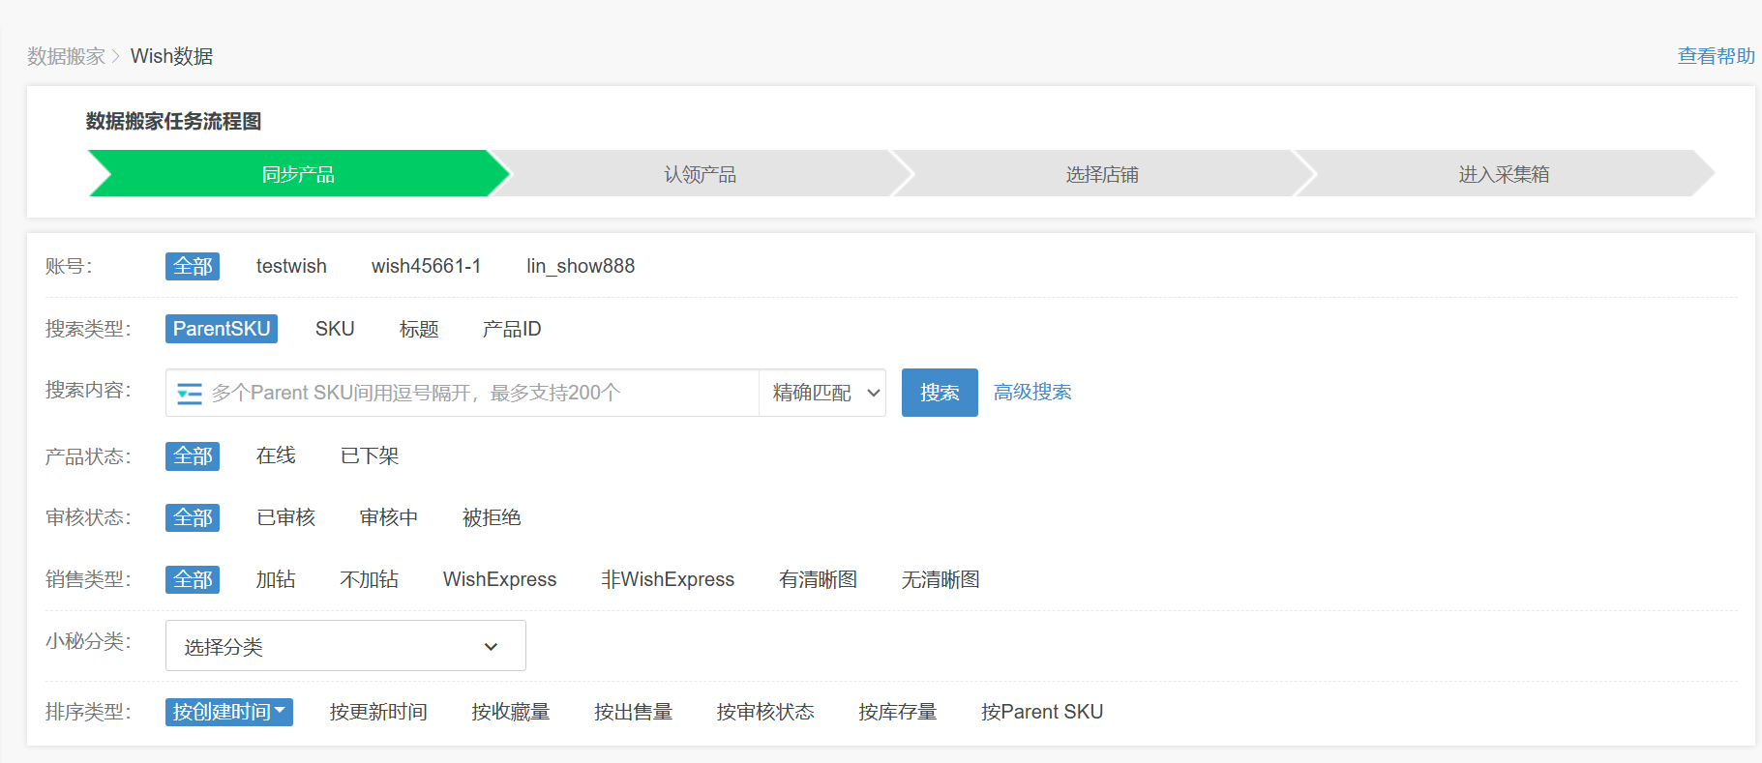
Task: Filter product status by 已下架
Action: [x=370, y=455]
